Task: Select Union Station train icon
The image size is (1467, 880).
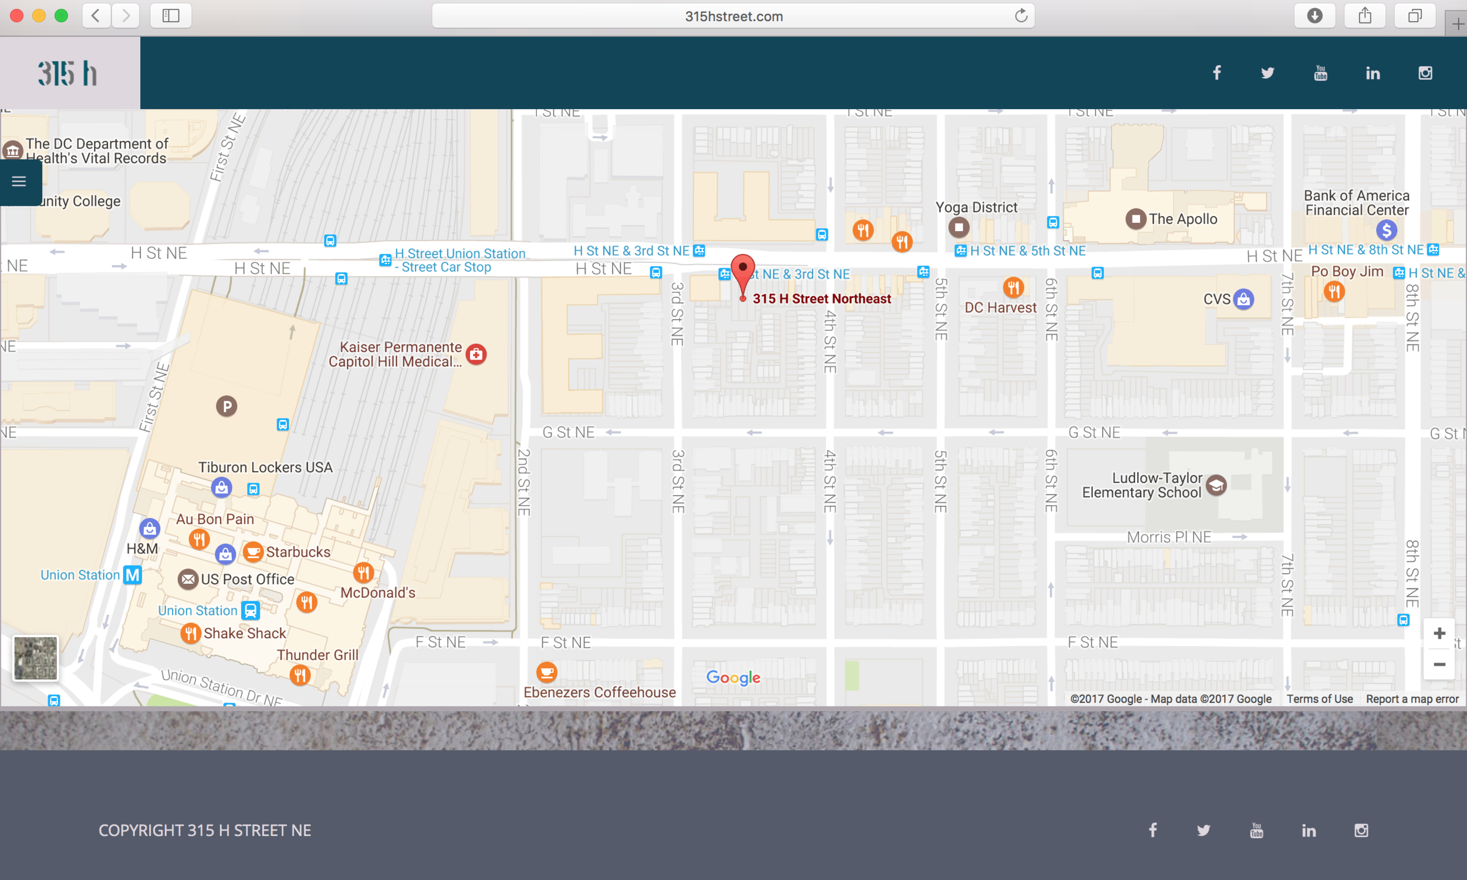Action: click(x=250, y=610)
